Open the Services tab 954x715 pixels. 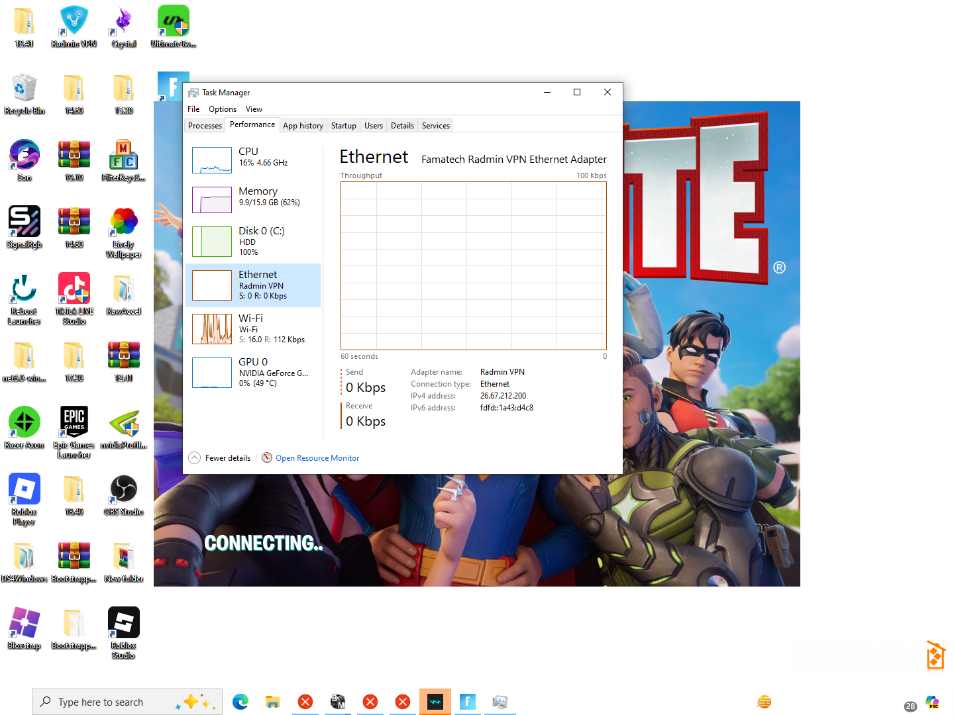(435, 126)
